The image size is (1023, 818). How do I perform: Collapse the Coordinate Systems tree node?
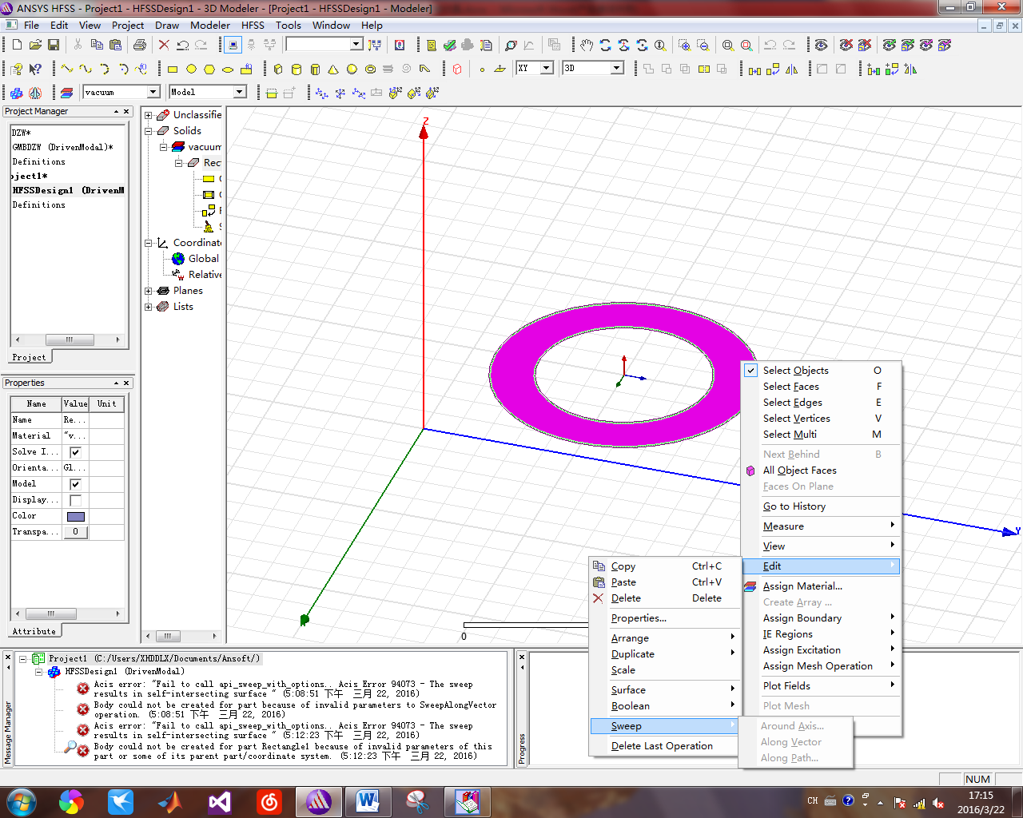(149, 243)
